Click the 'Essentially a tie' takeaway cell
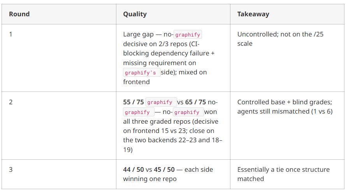Screen dimensions: 353x195 (x=287, y=174)
